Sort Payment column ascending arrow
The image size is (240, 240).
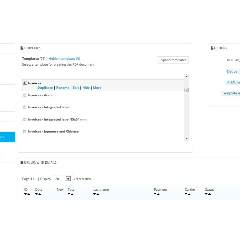(158, 194)
